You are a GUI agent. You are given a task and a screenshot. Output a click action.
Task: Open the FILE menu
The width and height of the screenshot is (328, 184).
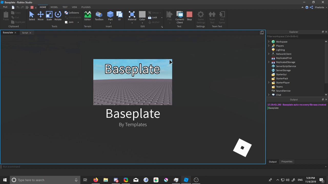pyautogui.click(x=5, y=7)
